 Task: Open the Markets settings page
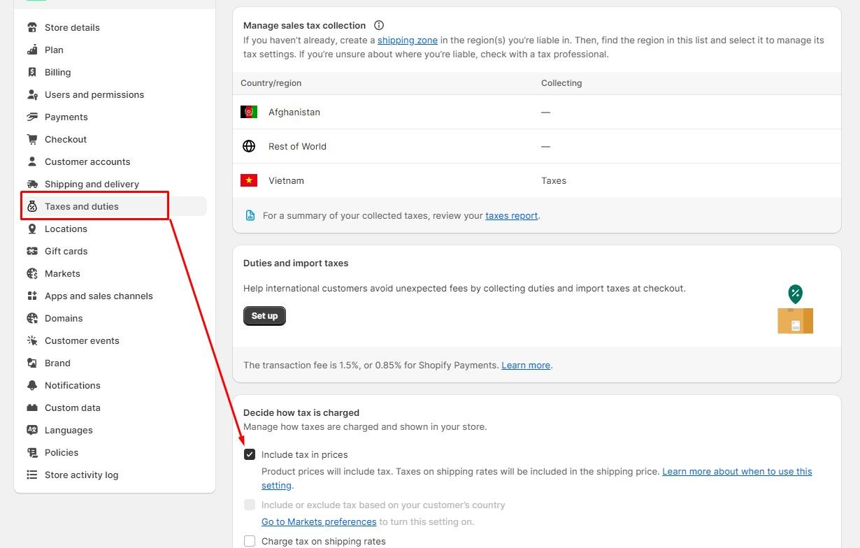click(x=62, y=273)
